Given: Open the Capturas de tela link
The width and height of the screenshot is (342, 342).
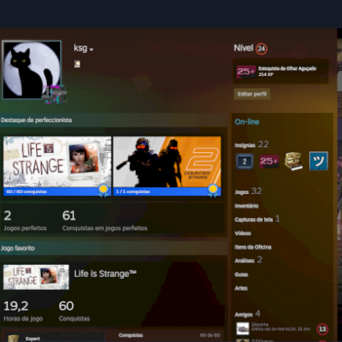Looking at the screenshot, I should point(257,219).
